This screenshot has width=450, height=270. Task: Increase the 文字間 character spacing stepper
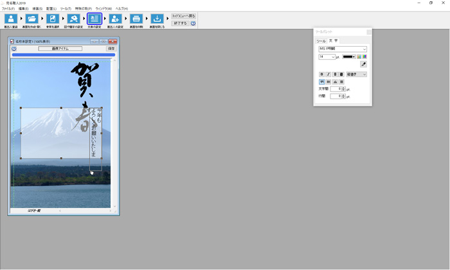pyautogui.click(x=344, y=88)
